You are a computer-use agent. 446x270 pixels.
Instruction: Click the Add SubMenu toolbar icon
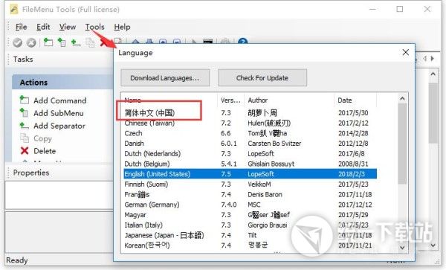tap(62, 42)
